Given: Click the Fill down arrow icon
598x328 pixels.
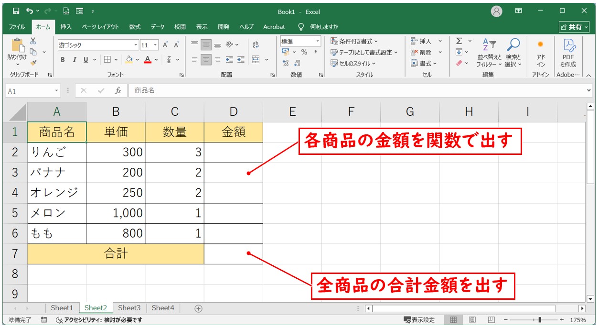Looking at the screenshot, I should coord(459,52).
